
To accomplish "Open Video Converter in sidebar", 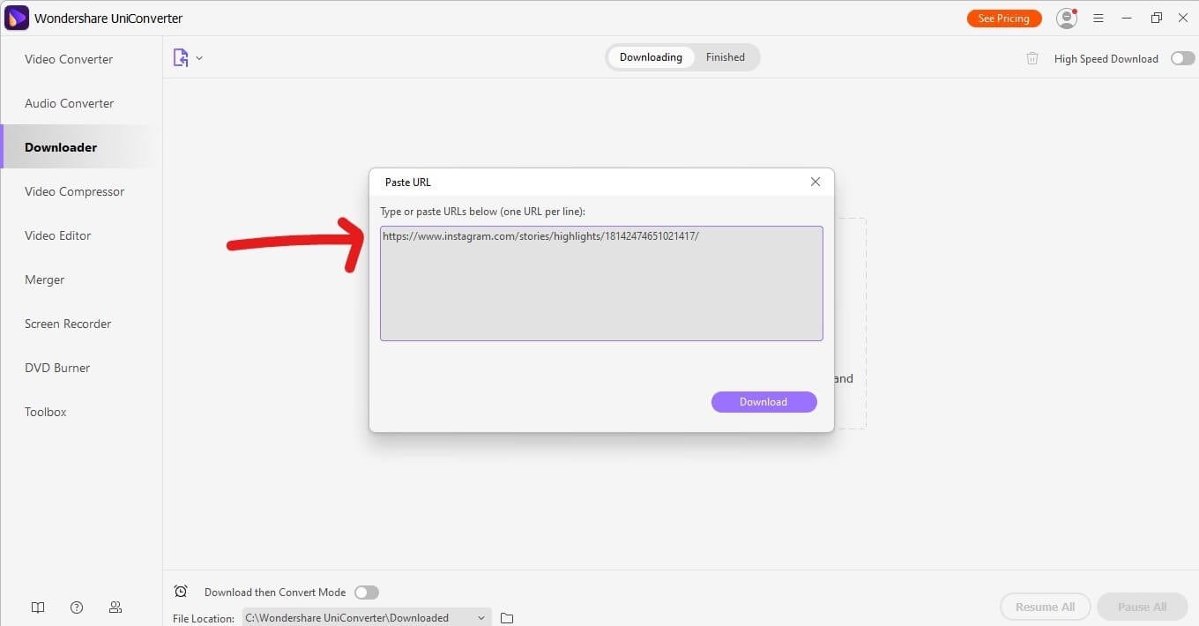I will point(69,59).
